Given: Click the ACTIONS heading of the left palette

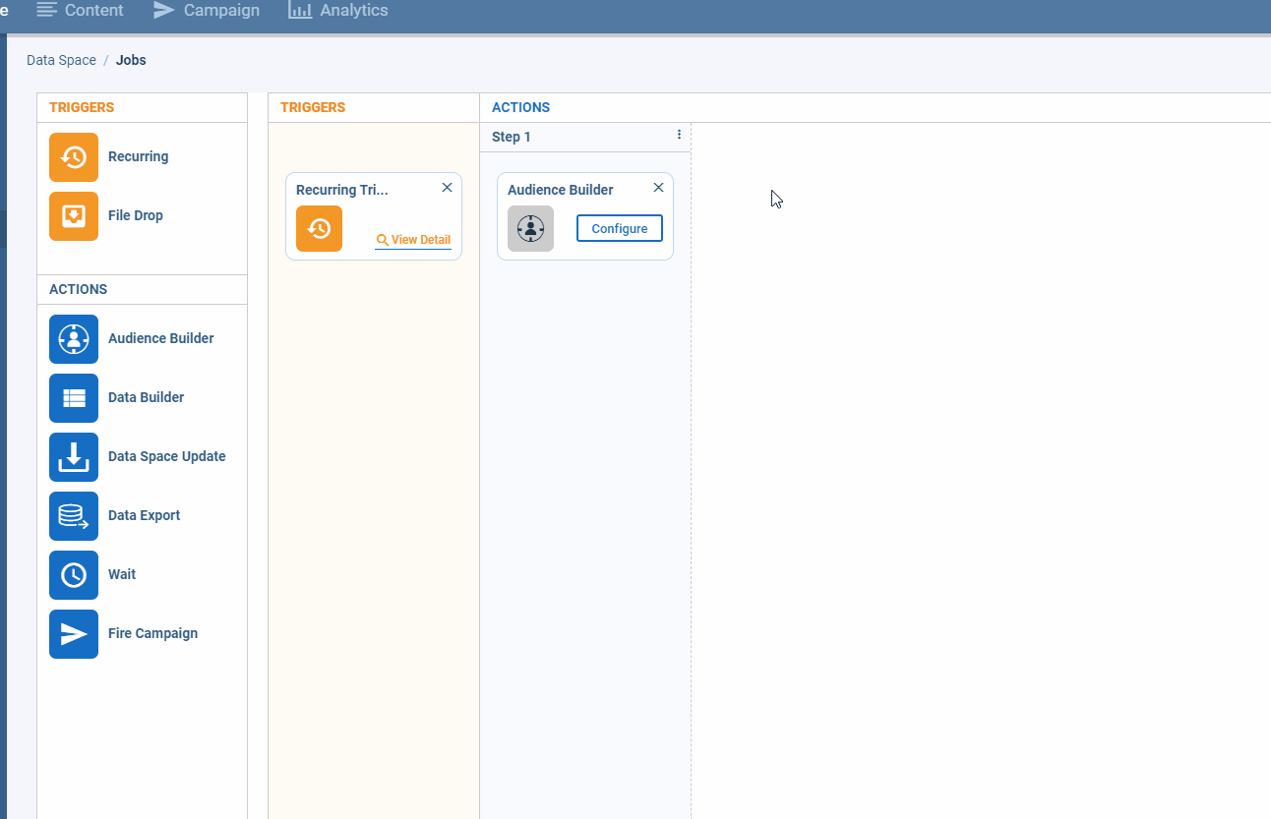Looking at the screenshot, I should pos(78,289).
